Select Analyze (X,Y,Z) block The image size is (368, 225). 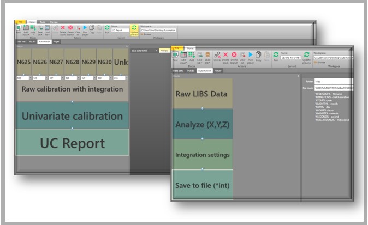(x=203, y=124)
